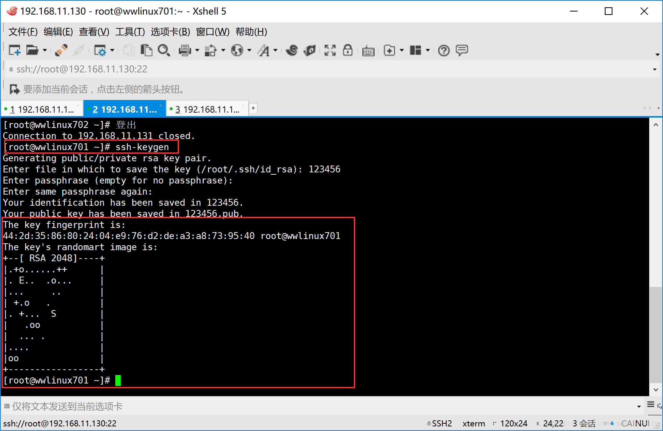Click the help question mark icon
663x431 pixels.
coord(444,50)
